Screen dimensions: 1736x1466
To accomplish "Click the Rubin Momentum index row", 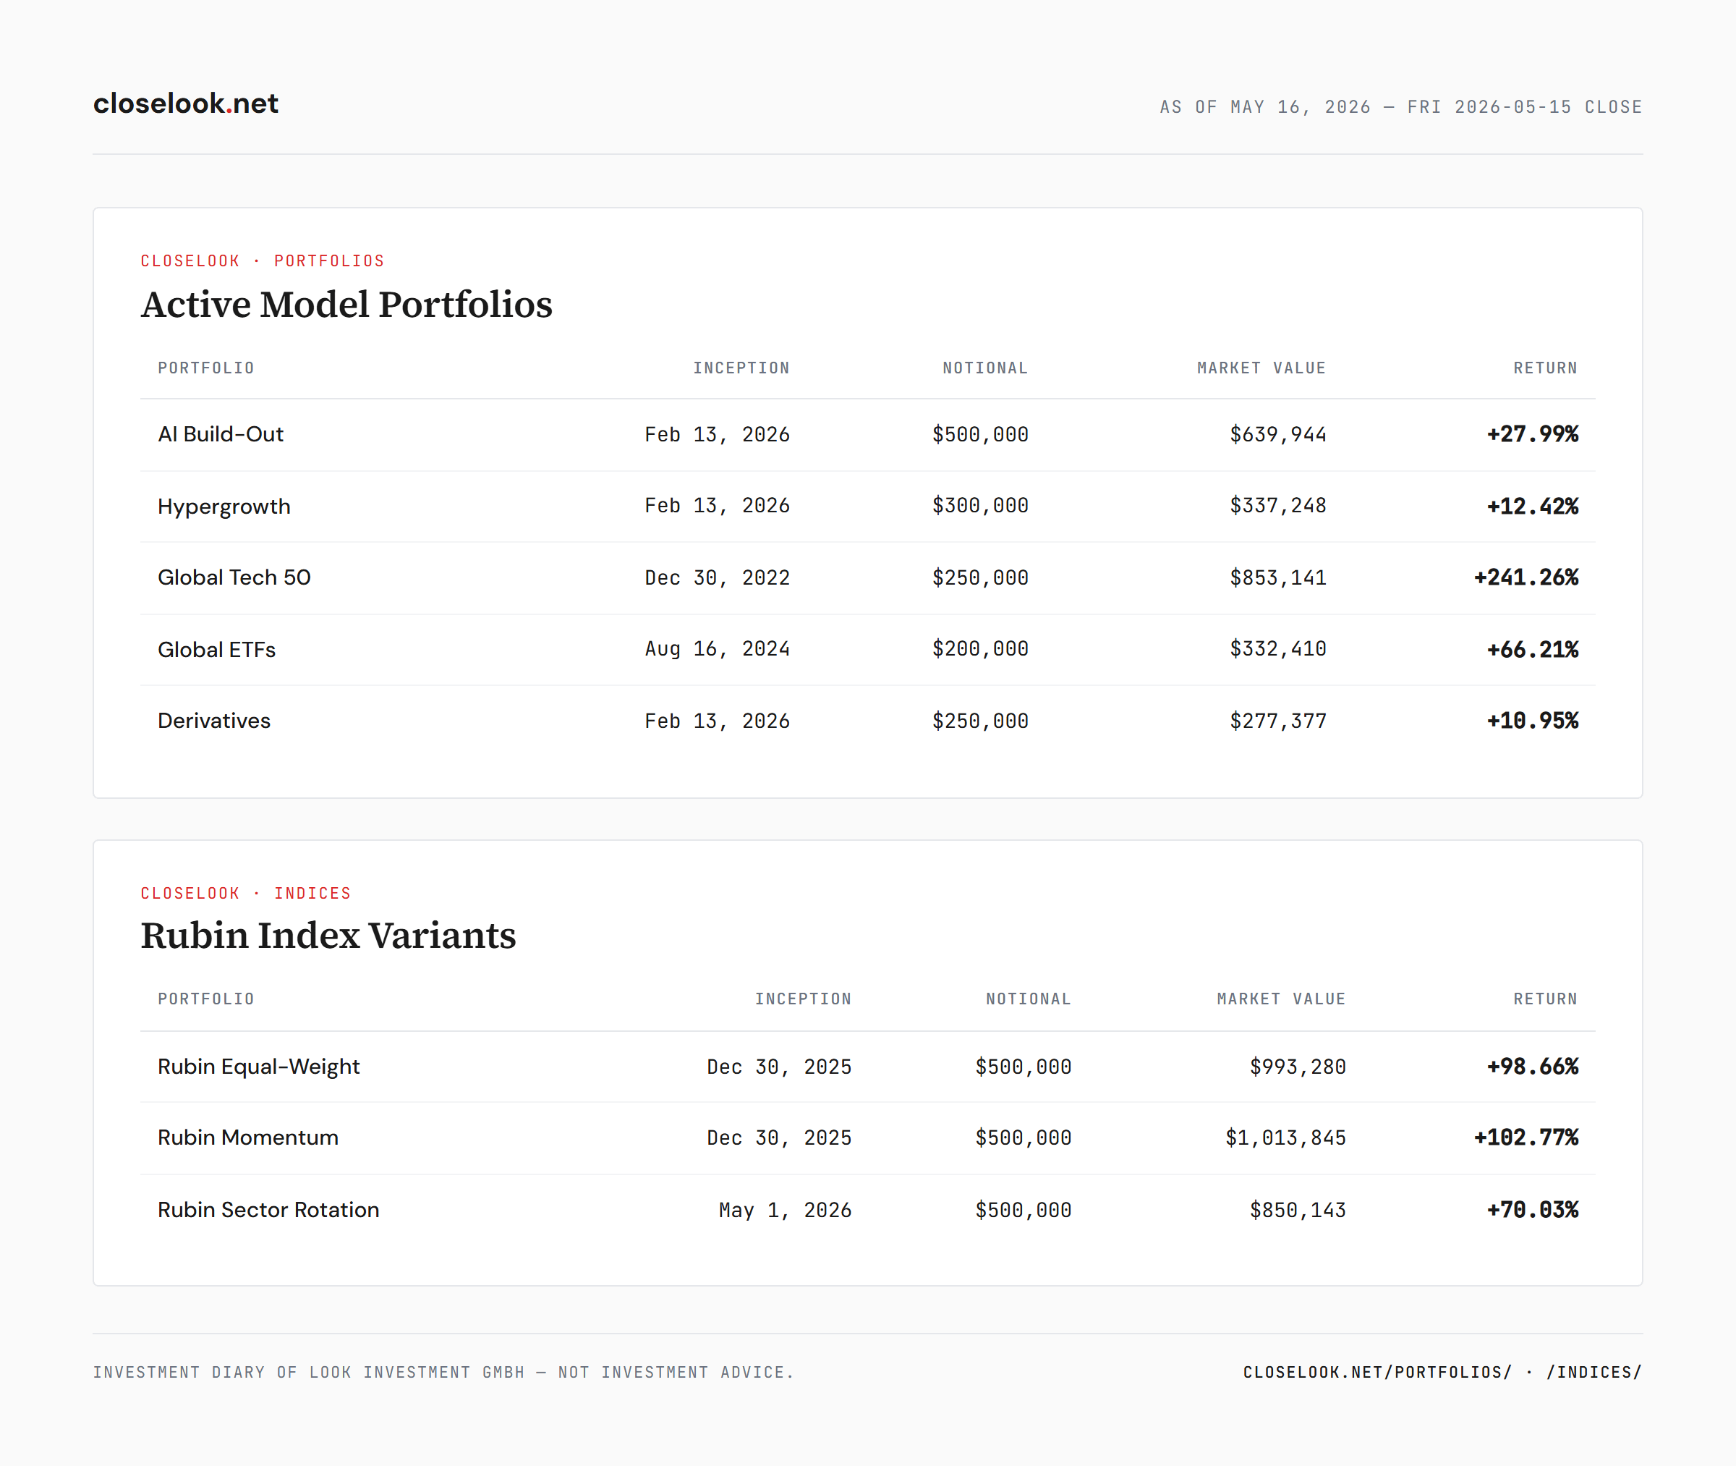I will click(x=867, y=1137).
